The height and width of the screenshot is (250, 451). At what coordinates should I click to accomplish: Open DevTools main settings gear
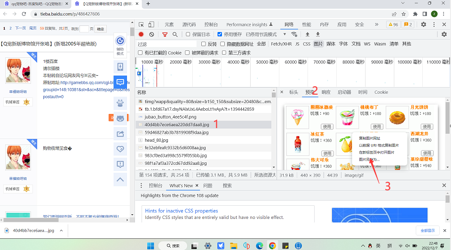pyautogui.click(x=424, y=24)
